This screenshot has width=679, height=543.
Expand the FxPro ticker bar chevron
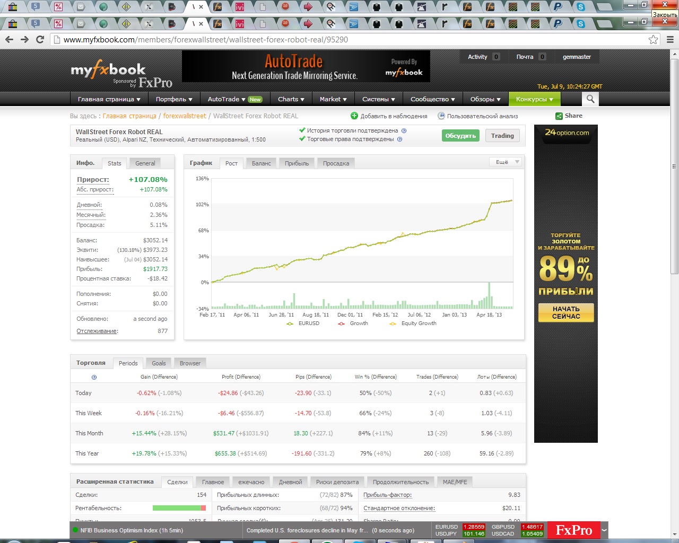pyautogui.click(x=604, y=530)
